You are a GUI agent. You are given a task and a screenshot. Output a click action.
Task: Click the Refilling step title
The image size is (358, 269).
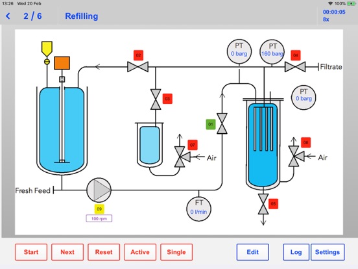(82, 16)
